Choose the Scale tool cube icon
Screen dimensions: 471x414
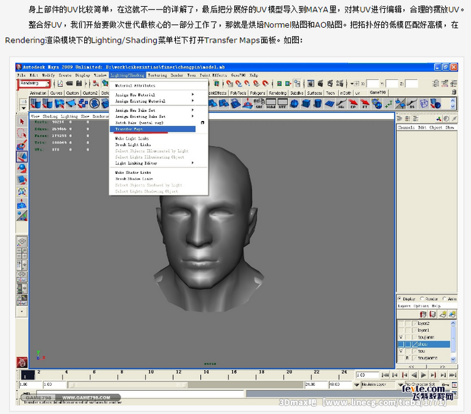click(21, 180)
